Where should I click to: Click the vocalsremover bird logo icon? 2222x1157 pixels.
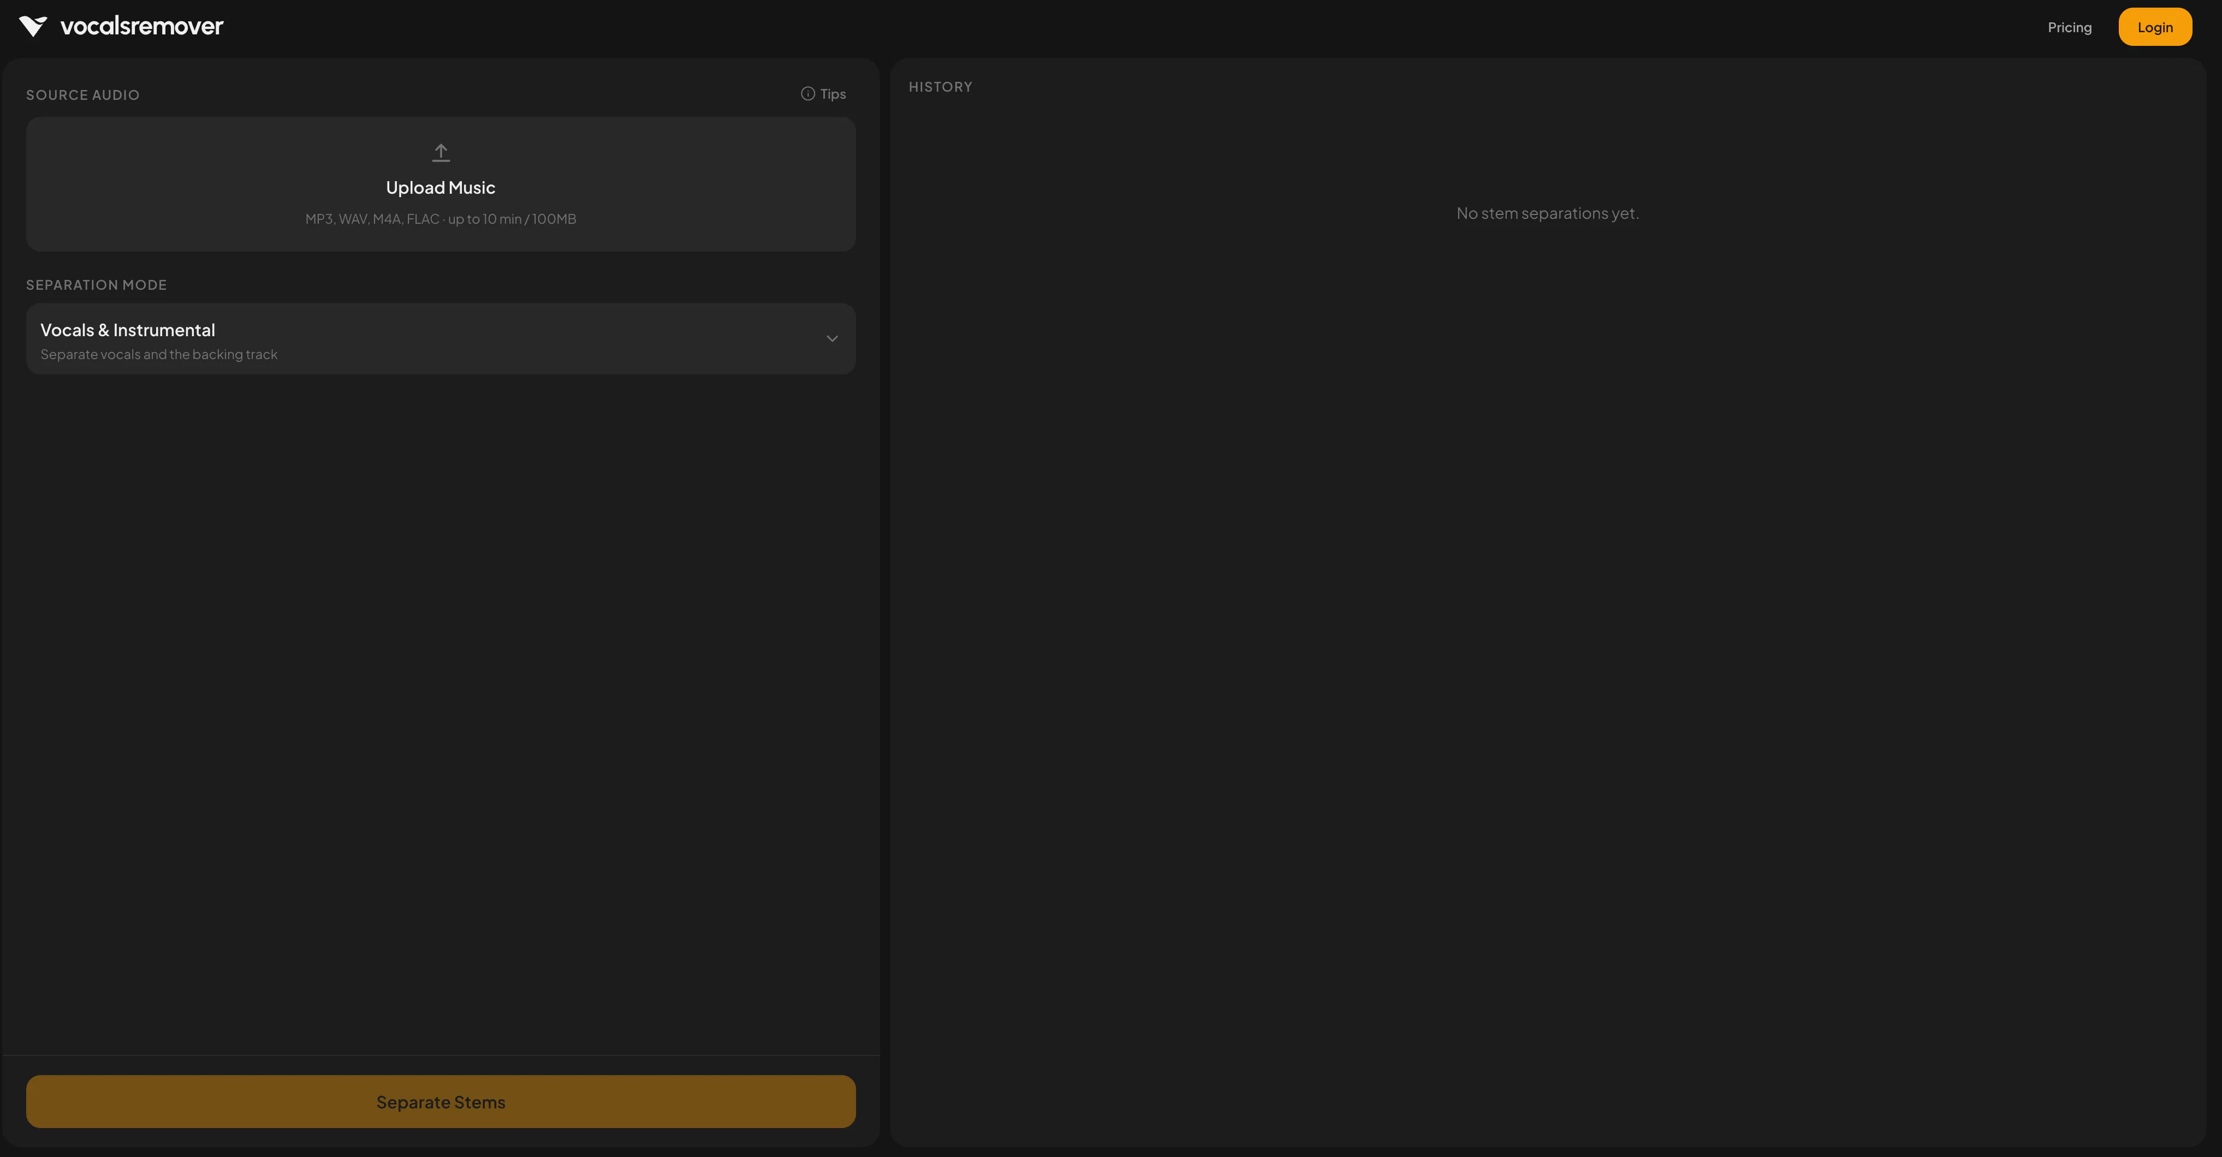point(34,27)
